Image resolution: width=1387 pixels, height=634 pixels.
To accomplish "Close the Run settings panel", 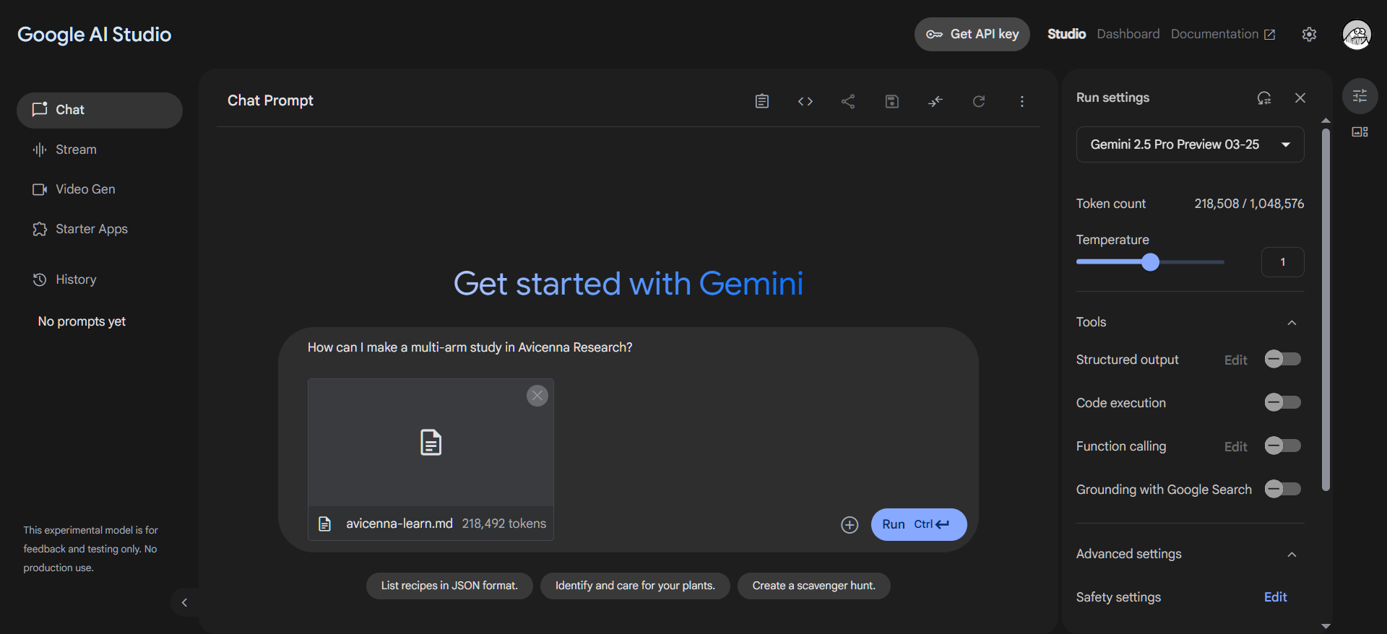I will pyautogui.click(x=1300, y=97).
